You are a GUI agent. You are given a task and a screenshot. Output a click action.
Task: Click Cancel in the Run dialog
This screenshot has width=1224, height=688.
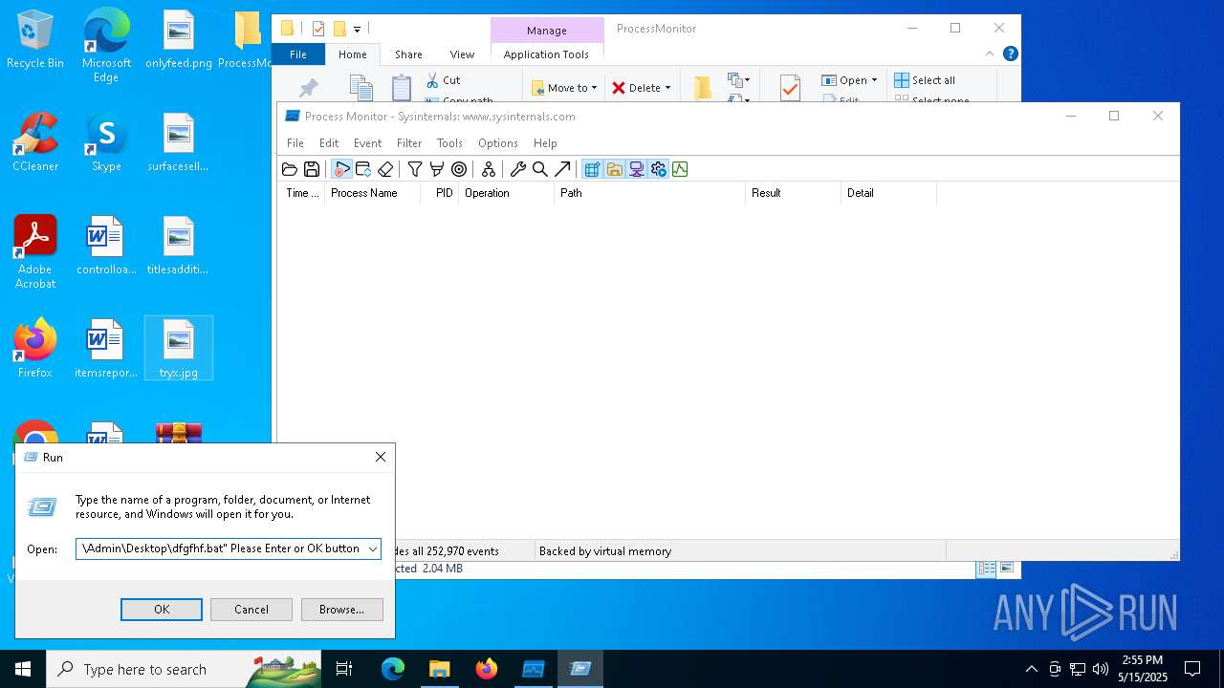coord(251,610)
